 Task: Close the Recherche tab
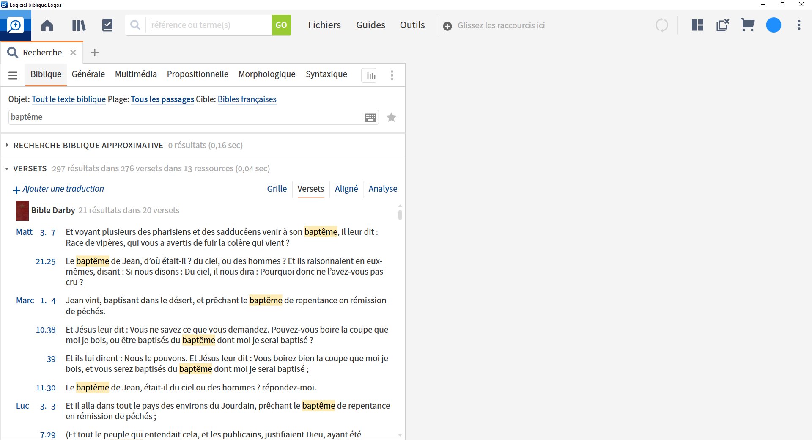tap(73, 52)
